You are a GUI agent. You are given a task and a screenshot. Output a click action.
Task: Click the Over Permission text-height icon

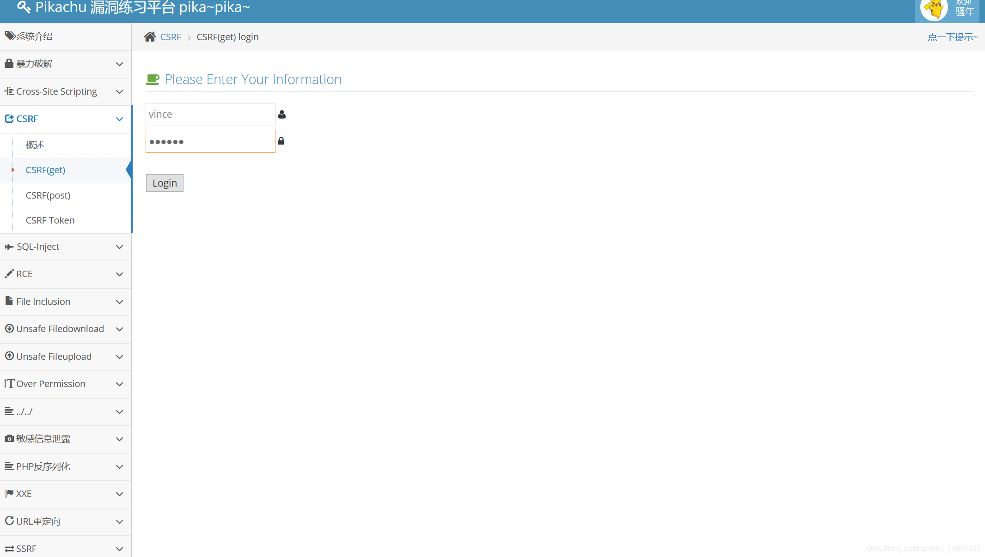(9, 383)
